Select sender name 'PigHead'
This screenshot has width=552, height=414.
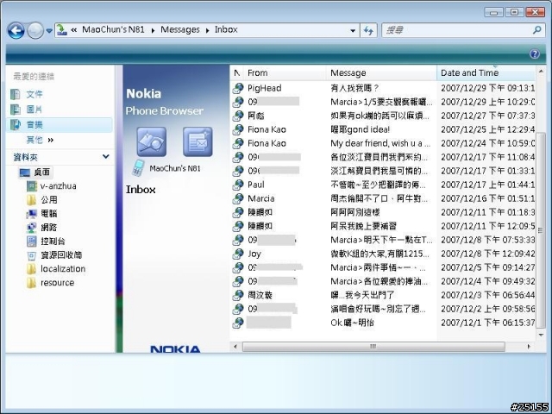tap(265, 88)
